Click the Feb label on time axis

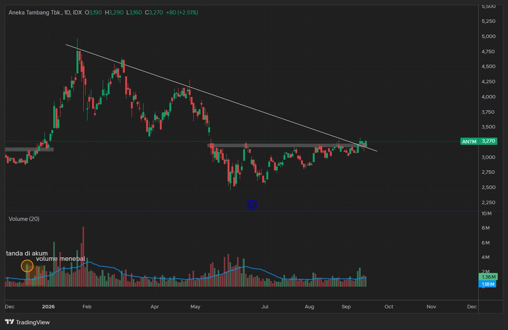click(x=87, y=307)
